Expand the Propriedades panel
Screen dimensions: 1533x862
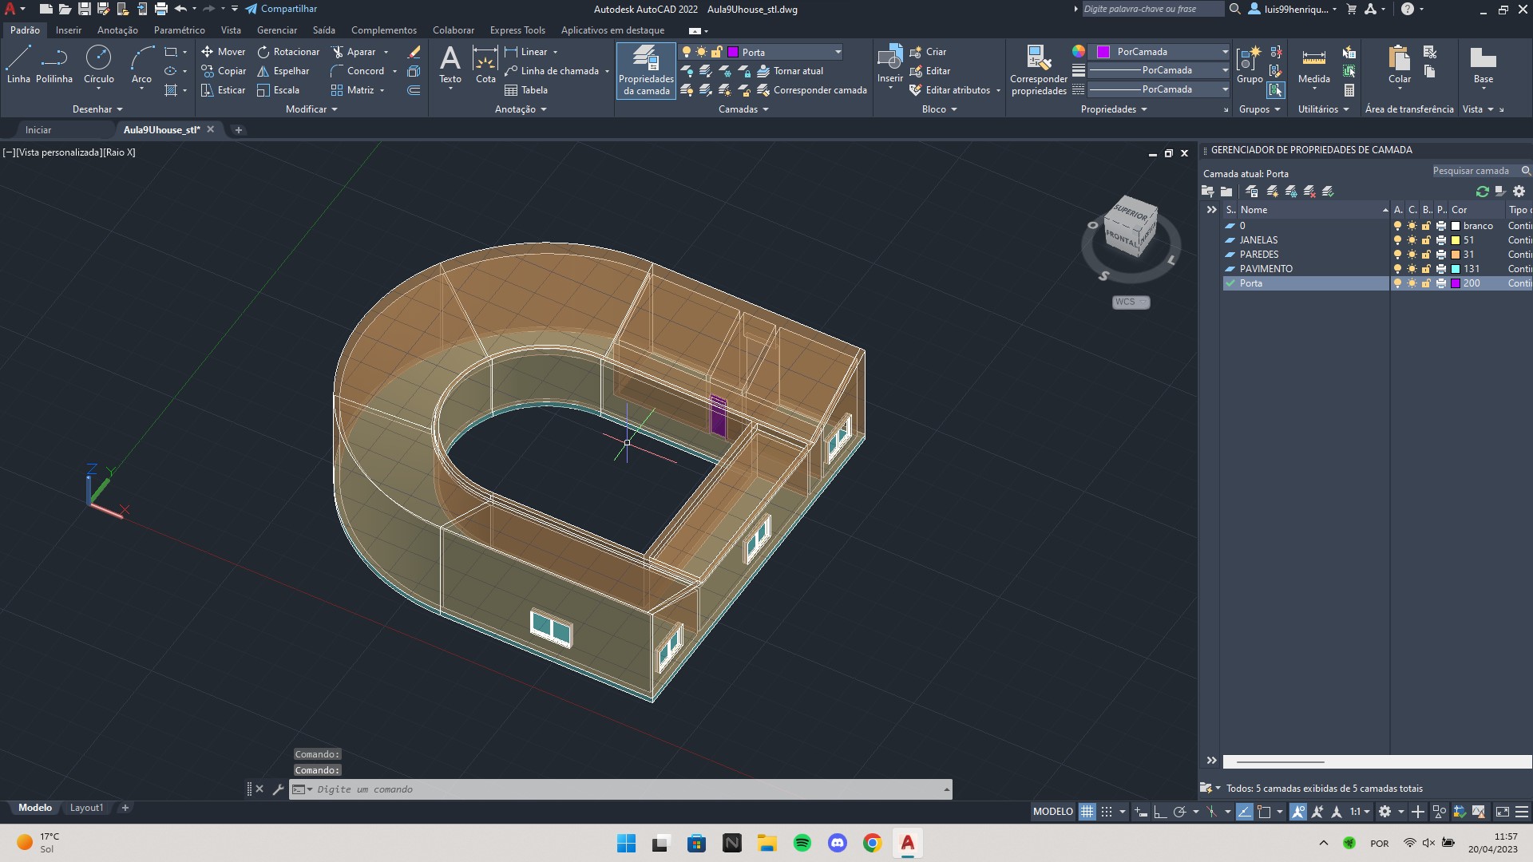[x=1114, y=109]
